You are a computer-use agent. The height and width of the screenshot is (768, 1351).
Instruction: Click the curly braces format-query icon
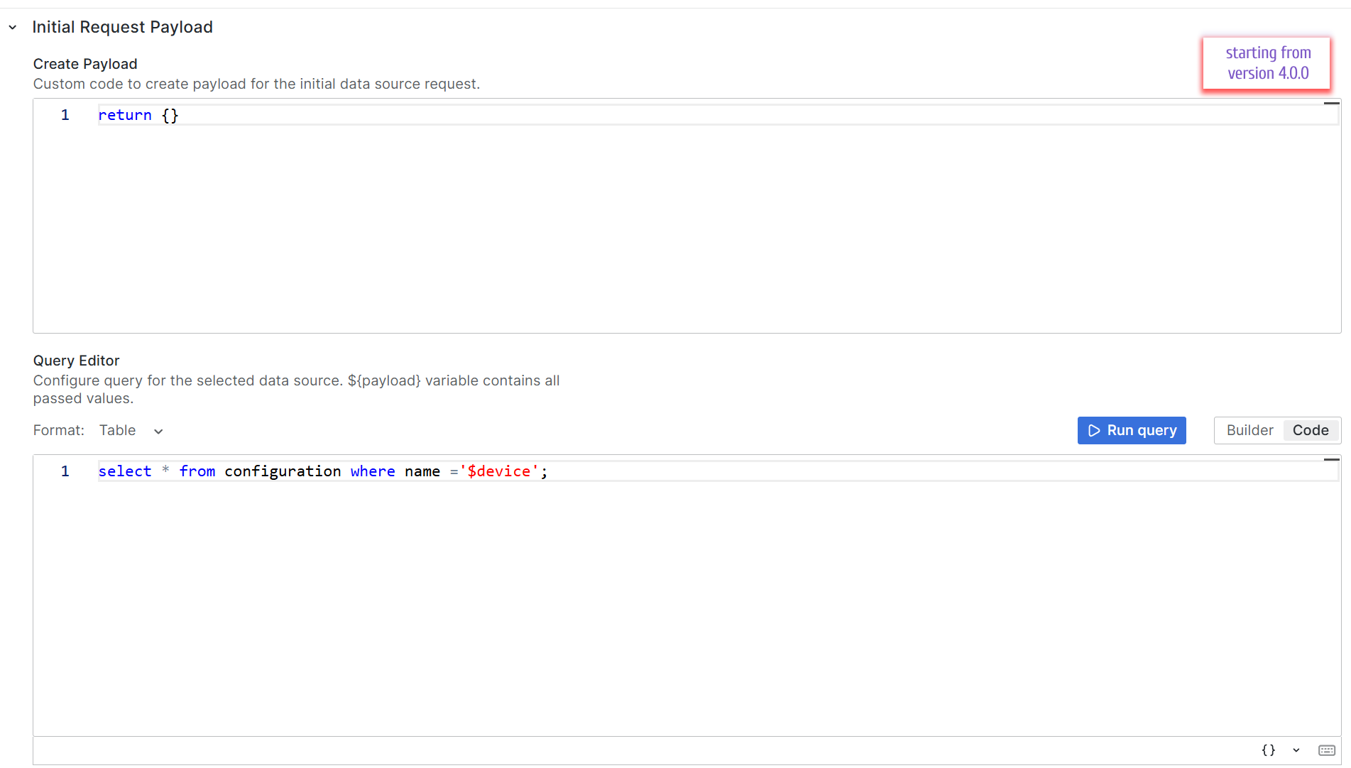click(1269, 750)
